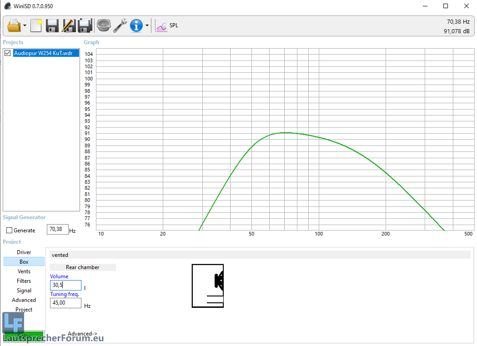Click the blue info icon
The height and width of the screenshot is (346, 477).
[x=136, y=25]
